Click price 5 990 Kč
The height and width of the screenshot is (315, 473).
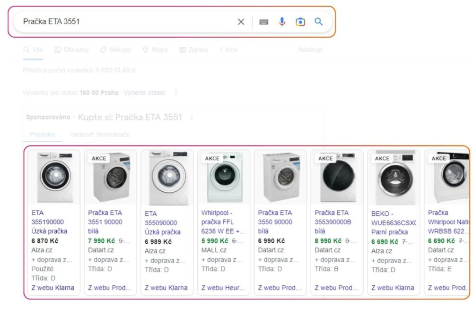click(215, 240)
